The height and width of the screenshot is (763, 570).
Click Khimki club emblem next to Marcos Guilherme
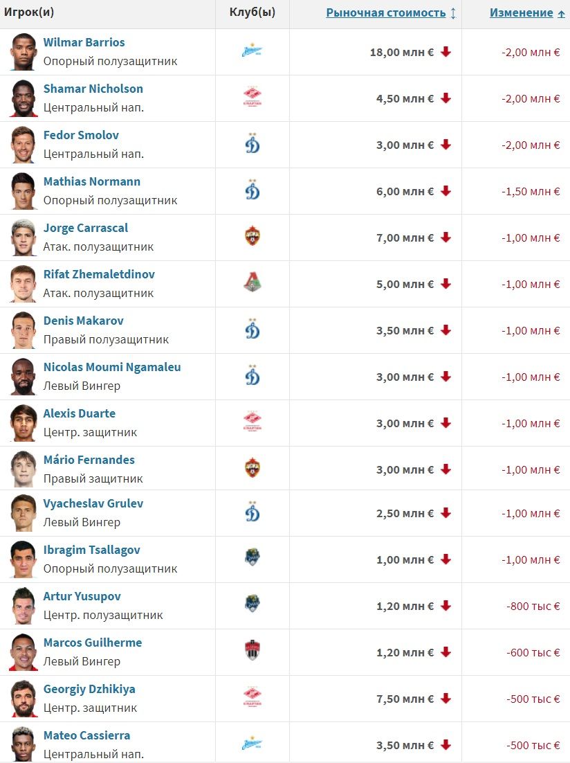tap(252, 649)
